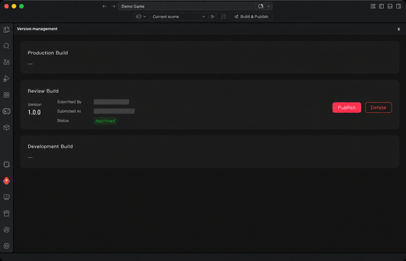The height and width of the screenshot is (261, 406).
Task: Select the rocket publish icon in sidebar
Action: [x=6, y=181]
